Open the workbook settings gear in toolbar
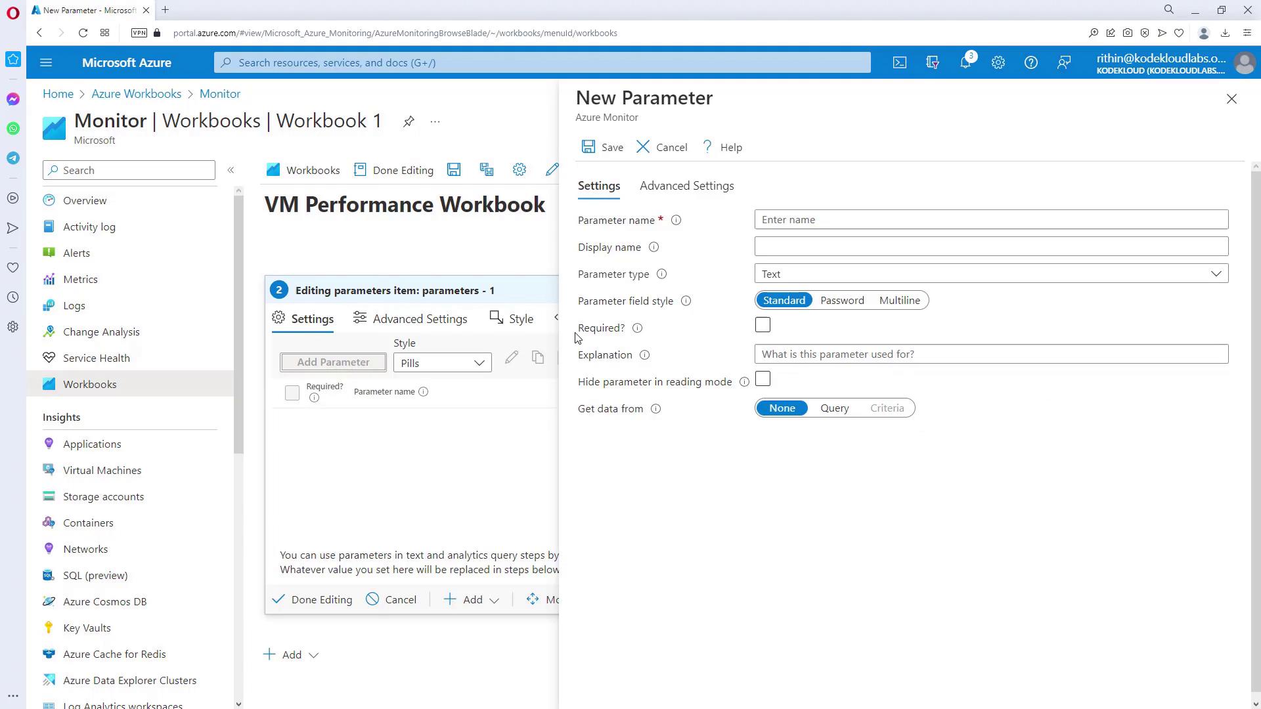The width and height of the screenshot is (1261, 709). 520,170
